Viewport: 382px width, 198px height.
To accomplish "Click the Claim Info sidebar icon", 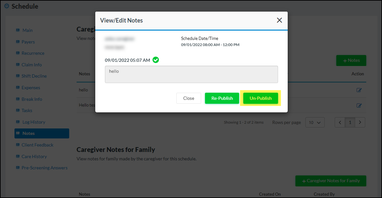I will coord(18,65).
